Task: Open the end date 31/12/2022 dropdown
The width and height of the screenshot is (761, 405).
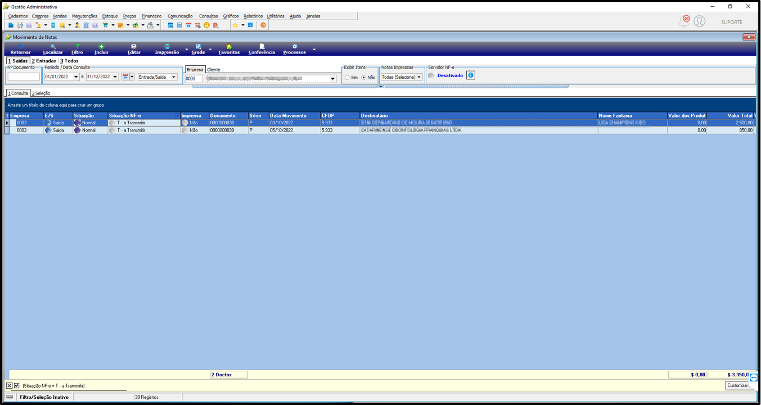Action: click(115, 77)
